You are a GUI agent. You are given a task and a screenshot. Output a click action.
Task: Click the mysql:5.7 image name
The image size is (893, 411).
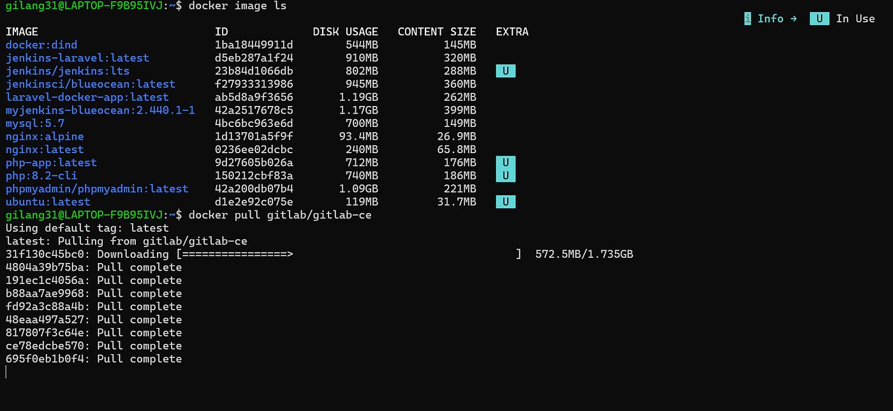point(35,123)
